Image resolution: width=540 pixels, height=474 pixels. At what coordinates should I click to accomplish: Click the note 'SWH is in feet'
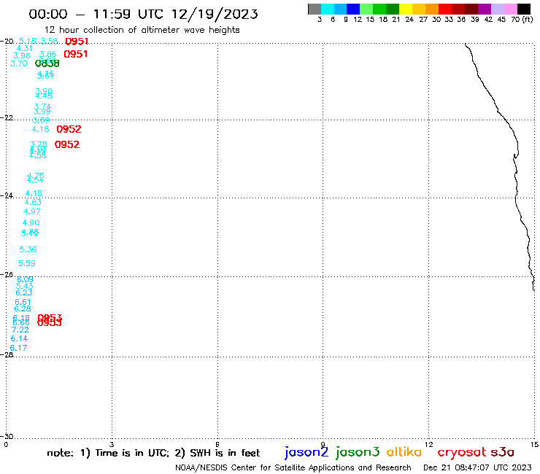pos(225,453)
